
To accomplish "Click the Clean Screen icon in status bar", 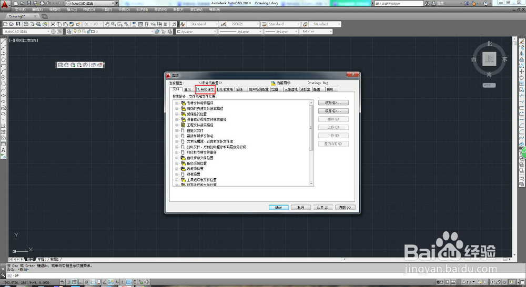I will (522, 282).
